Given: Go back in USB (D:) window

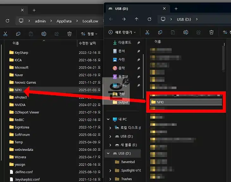Looking at the screenshot, I should (x=111, y=19).
